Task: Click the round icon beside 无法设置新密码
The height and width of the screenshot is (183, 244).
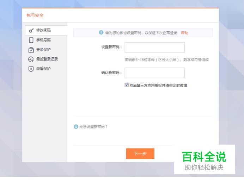Action: [x=76, y=127]
